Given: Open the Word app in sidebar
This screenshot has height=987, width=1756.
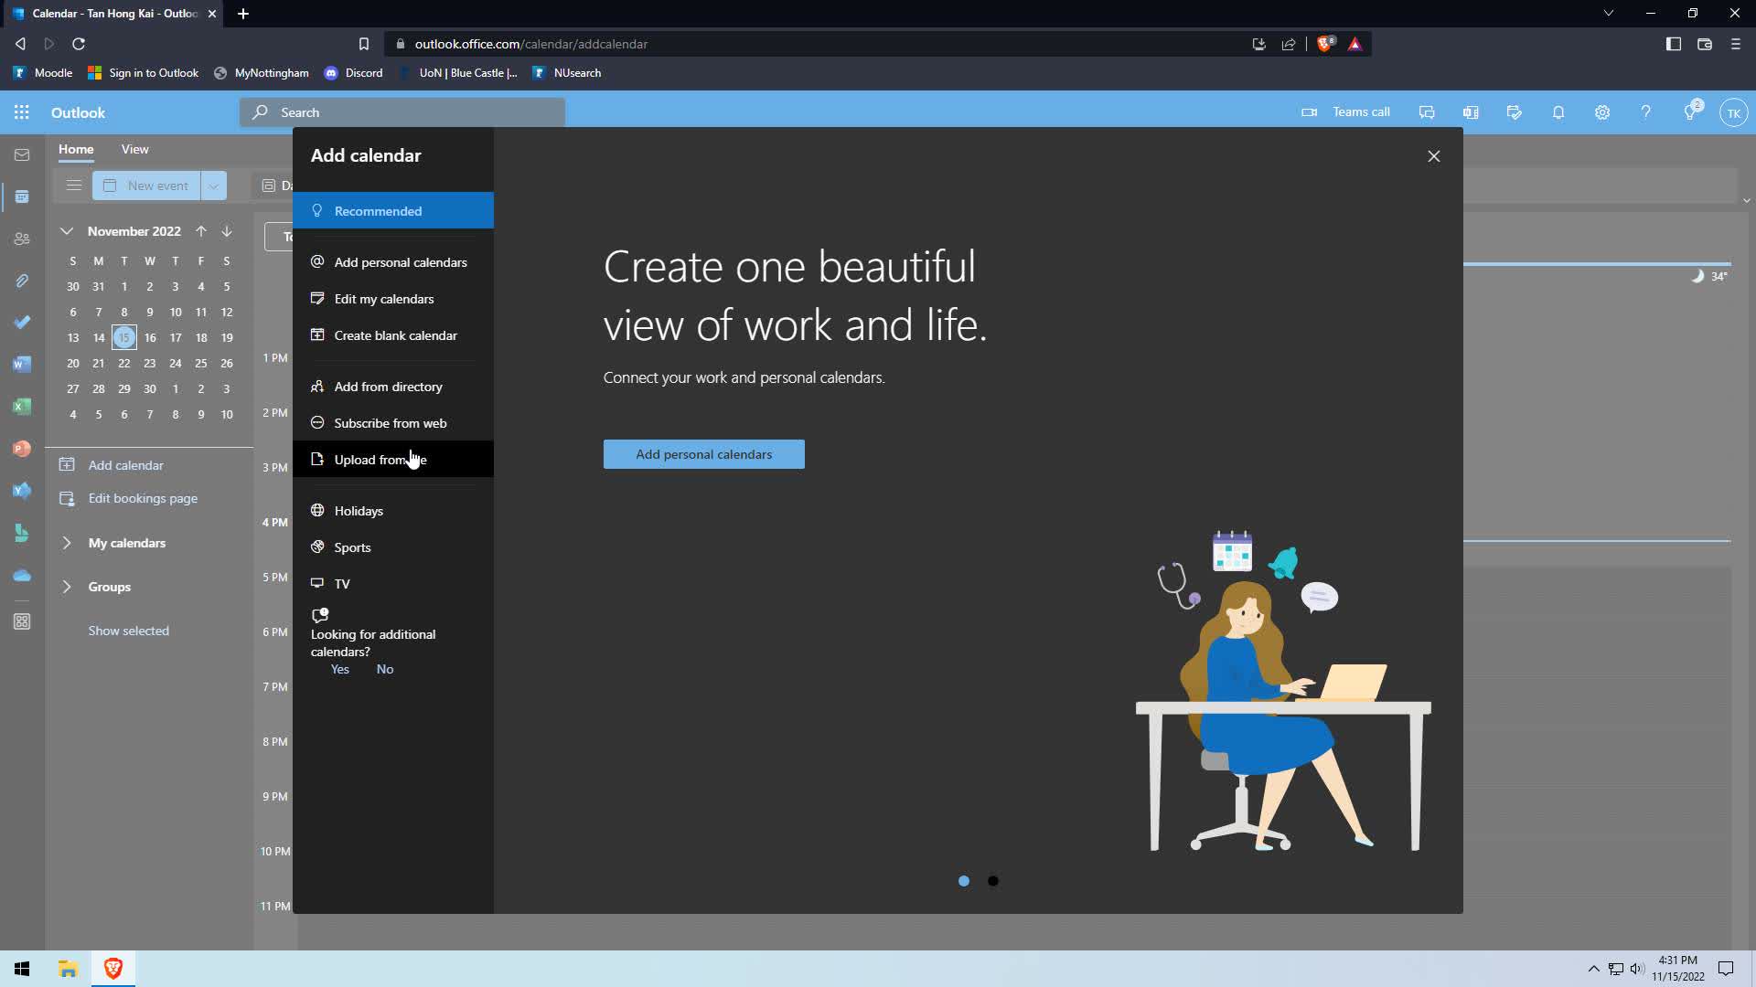Looking at the screenshot, I should click(x=22, y=365).
